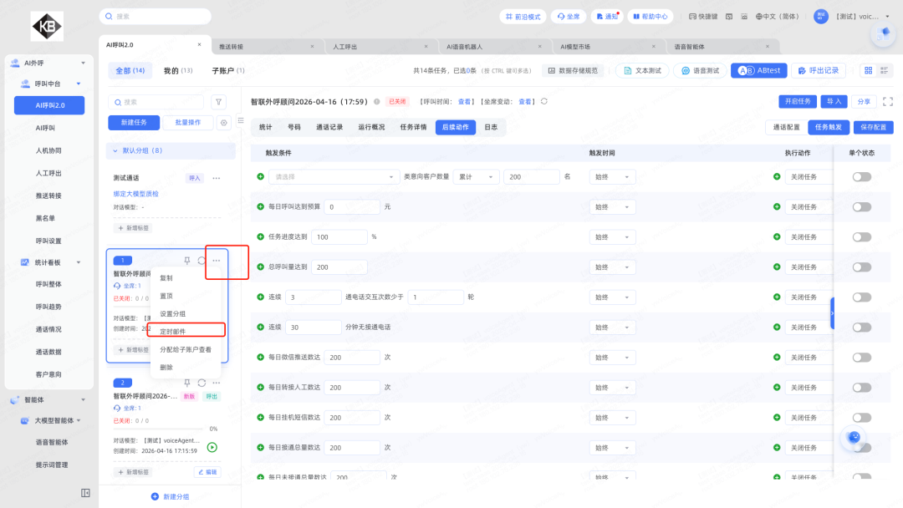Enter fullscreen with the expand icon
The height and width of the screenshot is (508, 903).
pos(888,101)
